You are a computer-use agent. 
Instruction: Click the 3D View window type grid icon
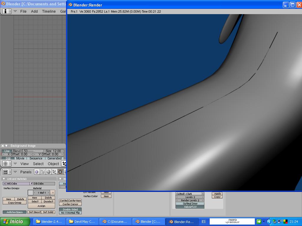[5, 164]
